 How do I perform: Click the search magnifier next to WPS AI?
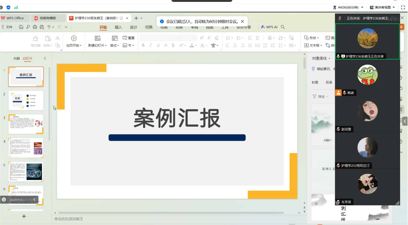click(x=283, y=27)
